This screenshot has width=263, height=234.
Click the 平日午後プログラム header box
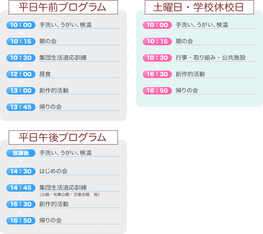[x=63, y=138]
